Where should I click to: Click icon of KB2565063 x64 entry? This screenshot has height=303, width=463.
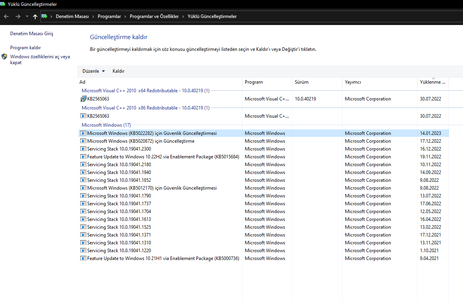83,99
